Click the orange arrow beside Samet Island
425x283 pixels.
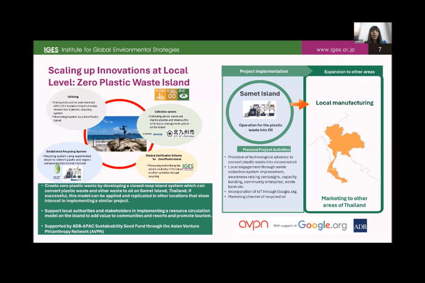301,104
